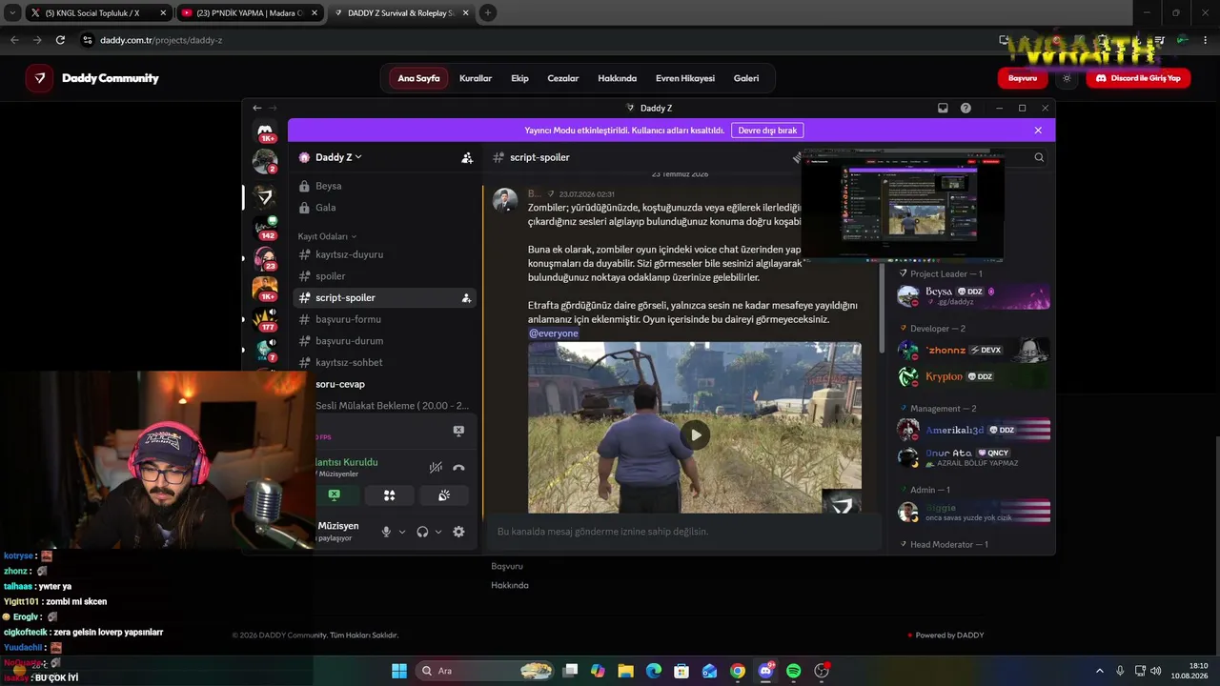Screen dimensions: 1220x686
Task: Open the spoiler channel
Action: click(x=384, y=276)
